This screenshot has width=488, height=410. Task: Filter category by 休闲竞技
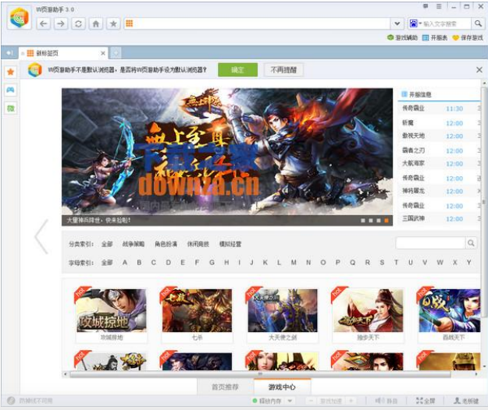tap(198, 244)
